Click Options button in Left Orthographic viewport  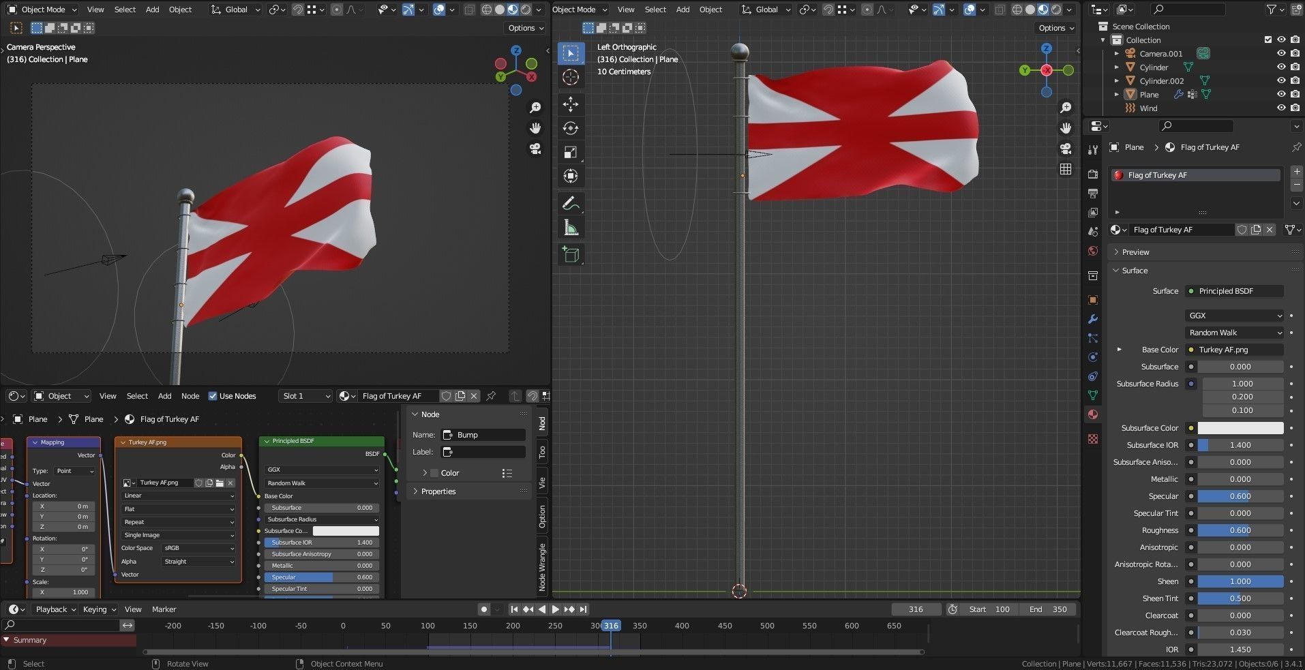pyautogui.click(x=1056, y=28)
